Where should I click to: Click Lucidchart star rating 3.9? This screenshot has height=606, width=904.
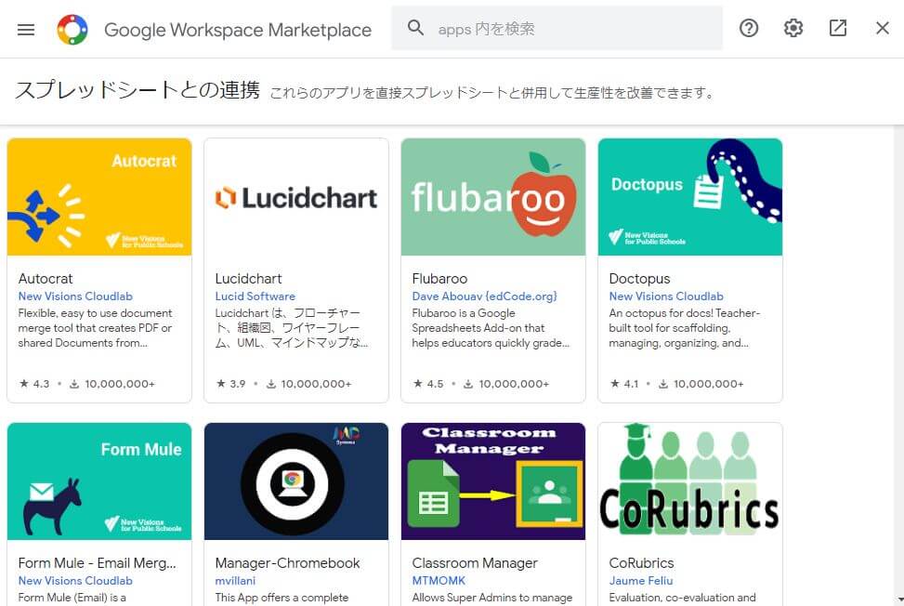(231, 384)
